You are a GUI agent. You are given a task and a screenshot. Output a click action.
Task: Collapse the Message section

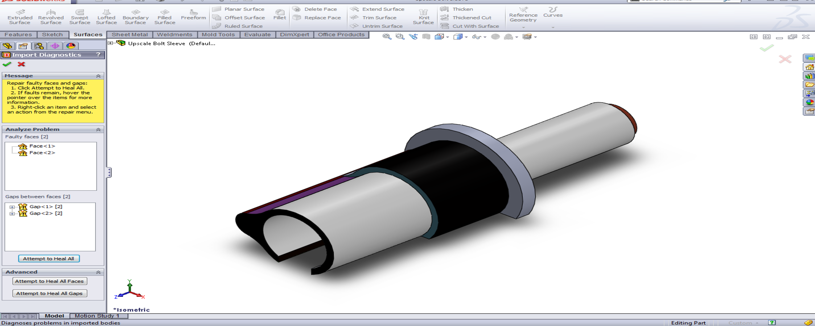click(x=98, y=76)
